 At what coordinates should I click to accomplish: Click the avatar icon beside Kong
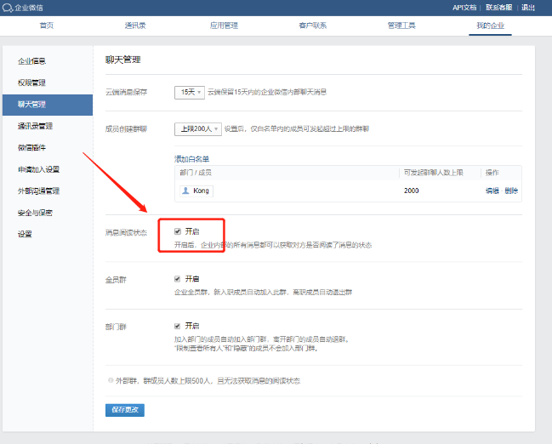[185, 191]
